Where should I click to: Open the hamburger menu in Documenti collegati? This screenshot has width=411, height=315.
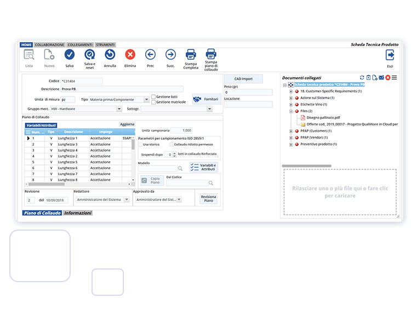[395, 78]
